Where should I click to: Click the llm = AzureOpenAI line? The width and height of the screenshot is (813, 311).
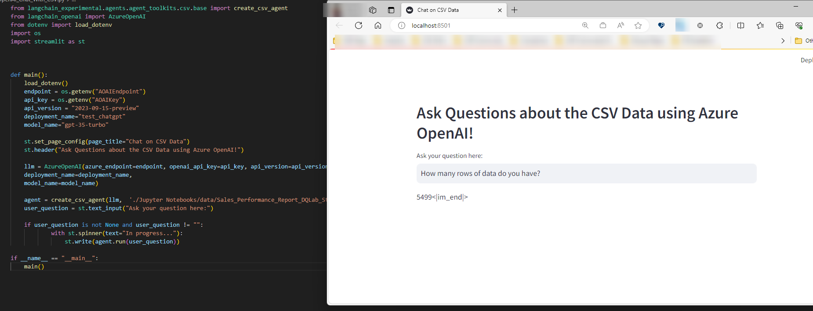click(175, 167)
